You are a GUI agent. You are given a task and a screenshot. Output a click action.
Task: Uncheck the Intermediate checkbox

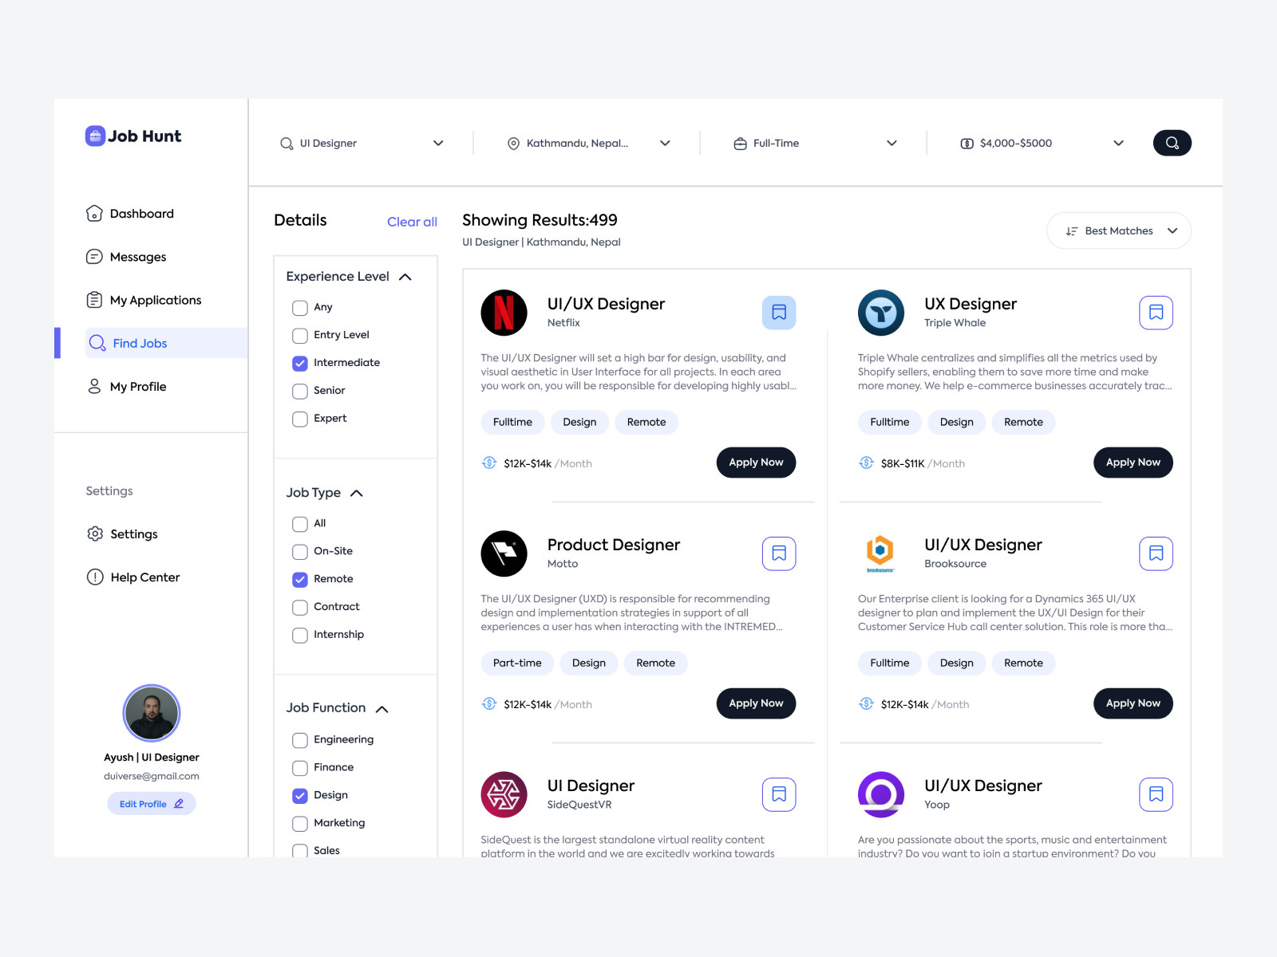300,364
